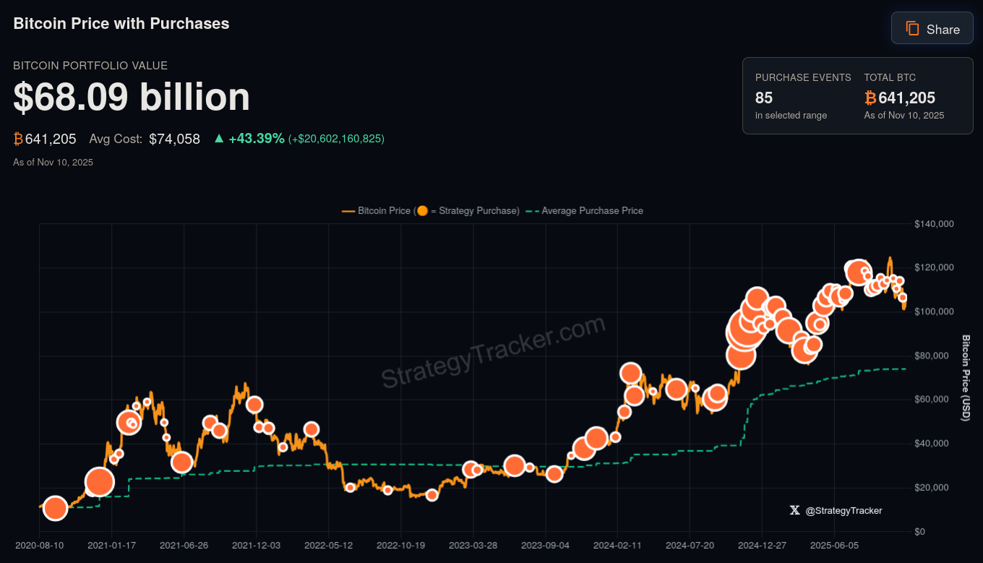Click the $140,000 price axis label

click(934, 224)
